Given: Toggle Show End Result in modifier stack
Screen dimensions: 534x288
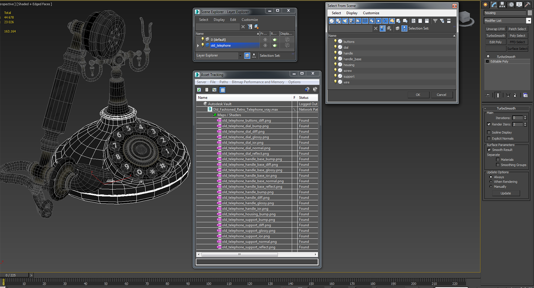Looking at the screenshot, I should point(498,95).
